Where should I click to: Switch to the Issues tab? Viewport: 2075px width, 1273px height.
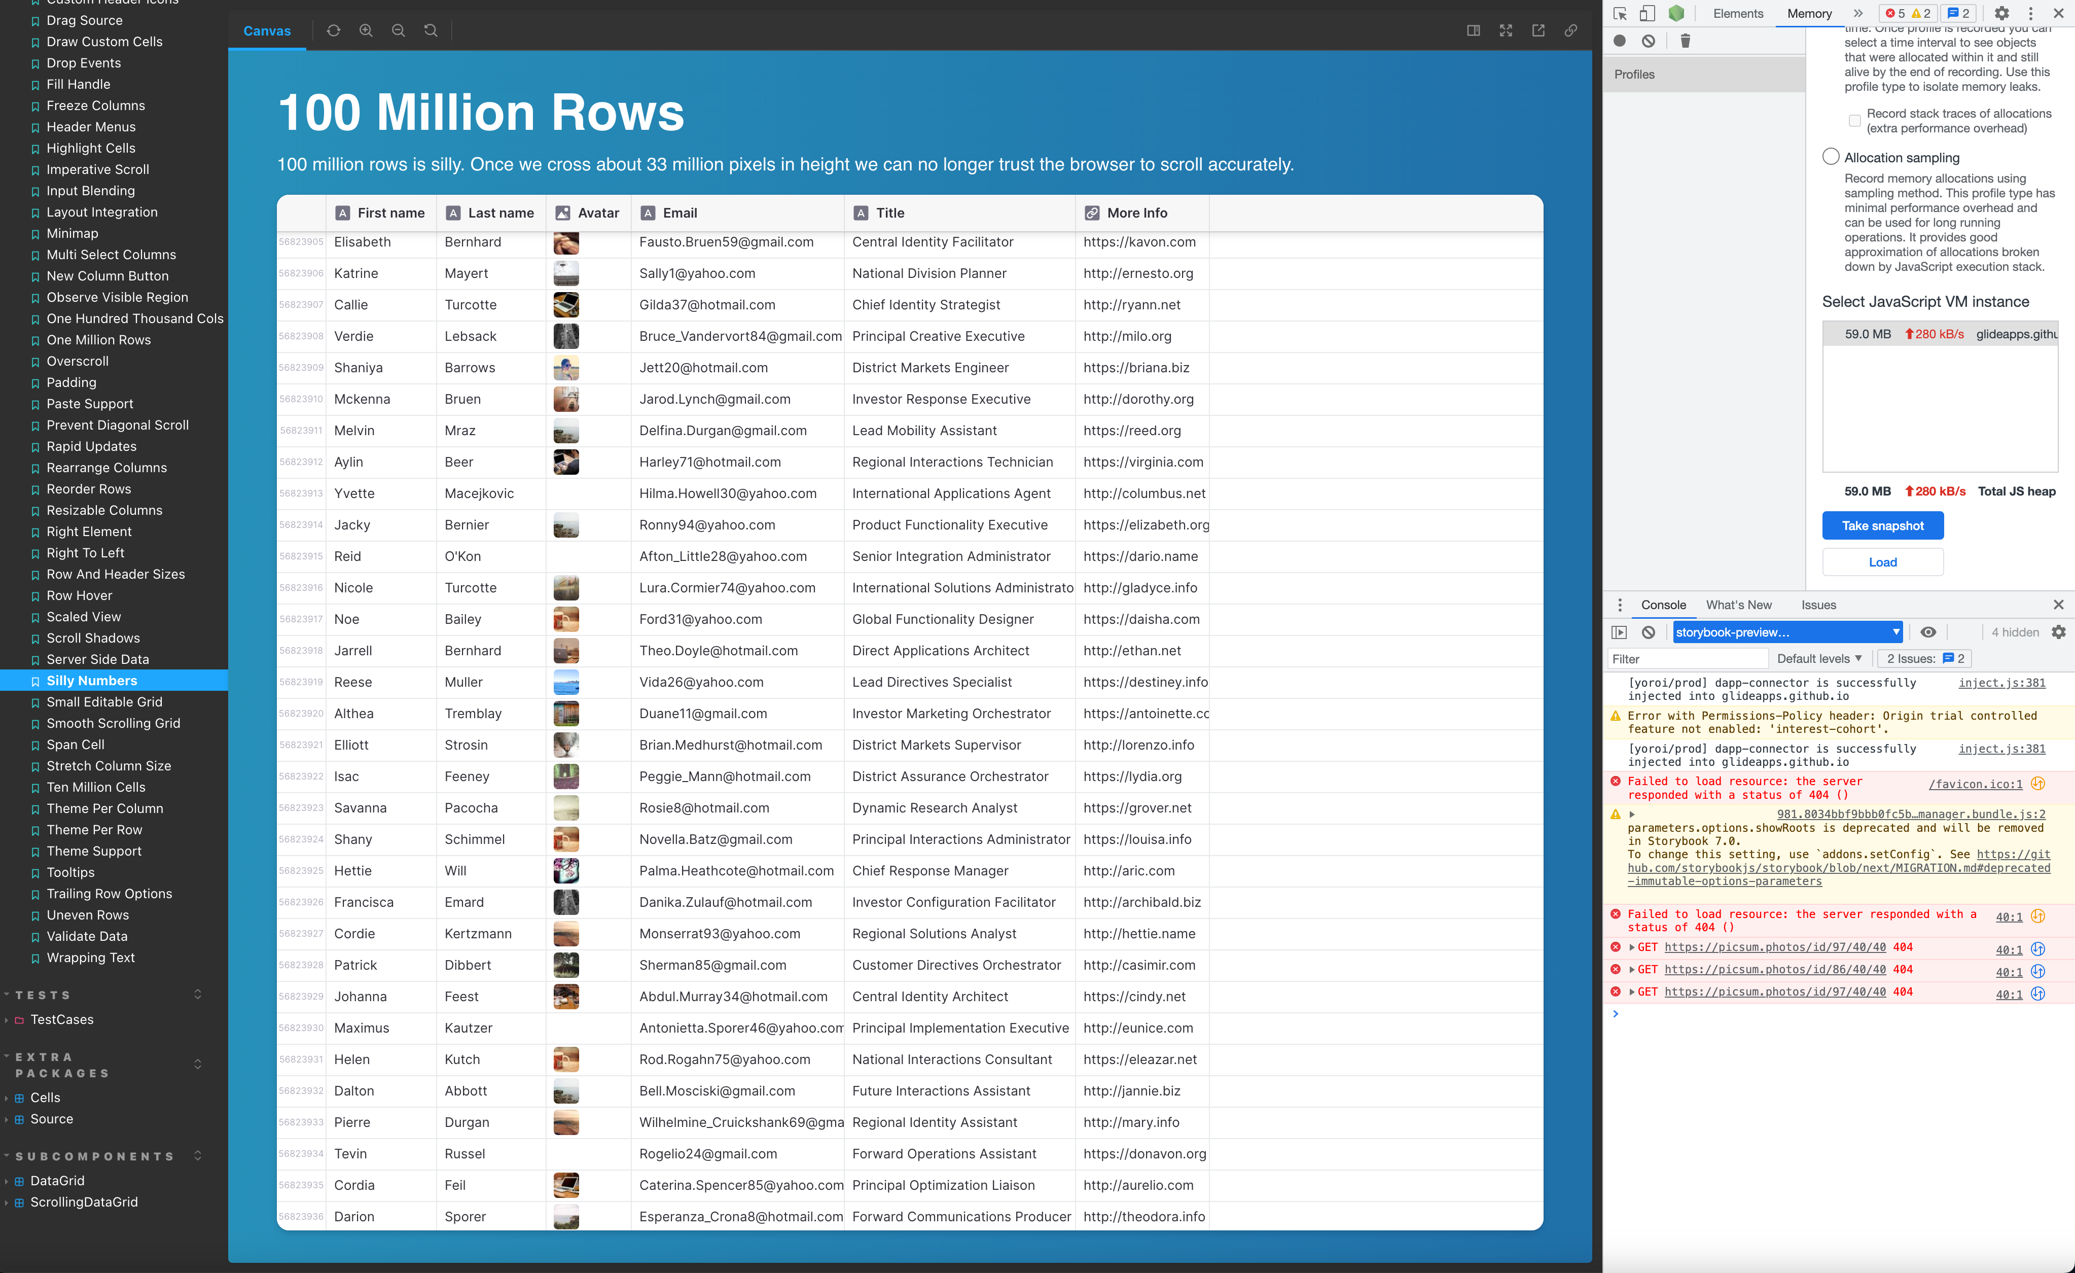click(1818, 605)
